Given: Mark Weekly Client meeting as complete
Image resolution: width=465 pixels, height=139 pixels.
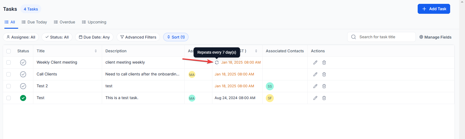Looking at the screenshot, I should (x=23, y=62).
